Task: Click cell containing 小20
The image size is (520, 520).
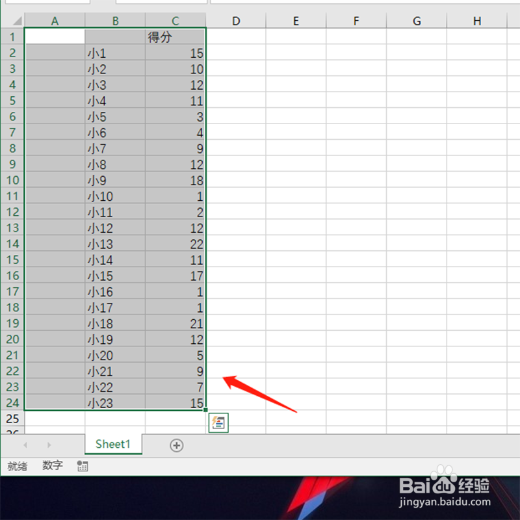Action: [x=115, y=355]
